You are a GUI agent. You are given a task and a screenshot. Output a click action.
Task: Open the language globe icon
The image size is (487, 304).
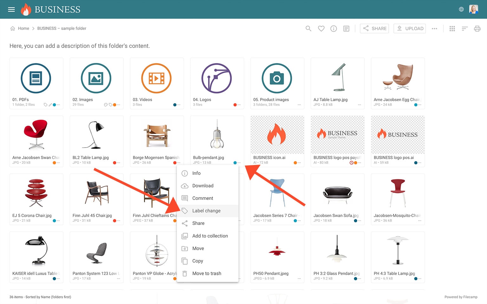coord(461,9)
